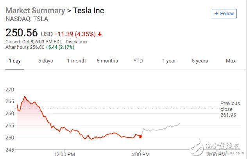
Task: Click the red down arrow icon
Action: 100,34
